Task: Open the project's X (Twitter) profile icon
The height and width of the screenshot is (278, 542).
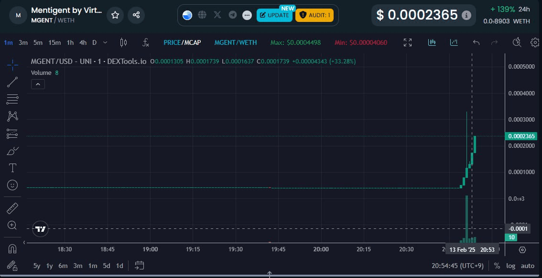Action: [x=217, y=15]
